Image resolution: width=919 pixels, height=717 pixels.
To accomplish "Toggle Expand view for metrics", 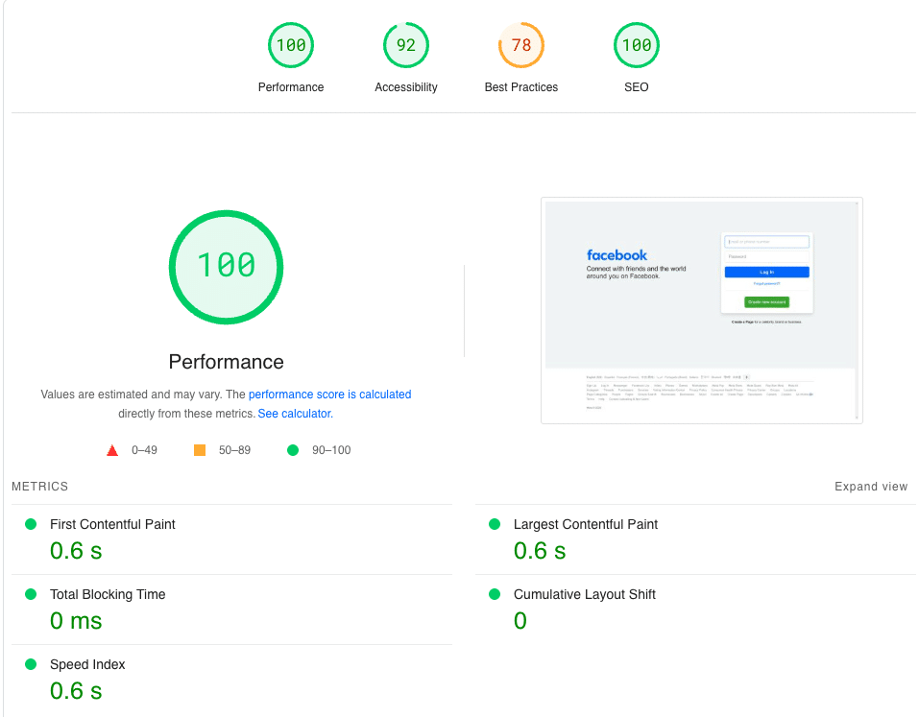I will pos(870,487).
